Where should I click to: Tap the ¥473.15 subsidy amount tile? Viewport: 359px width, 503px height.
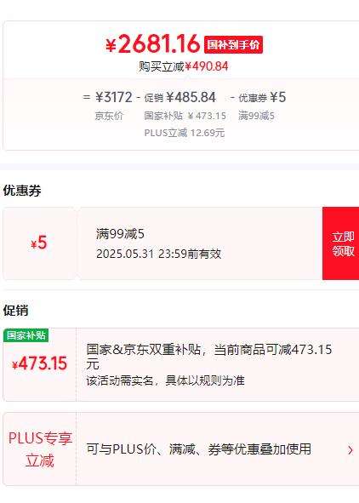(40, 363)
